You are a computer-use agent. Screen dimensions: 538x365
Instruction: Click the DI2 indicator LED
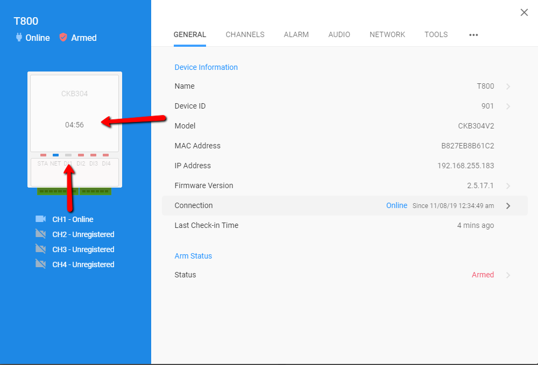81,155
